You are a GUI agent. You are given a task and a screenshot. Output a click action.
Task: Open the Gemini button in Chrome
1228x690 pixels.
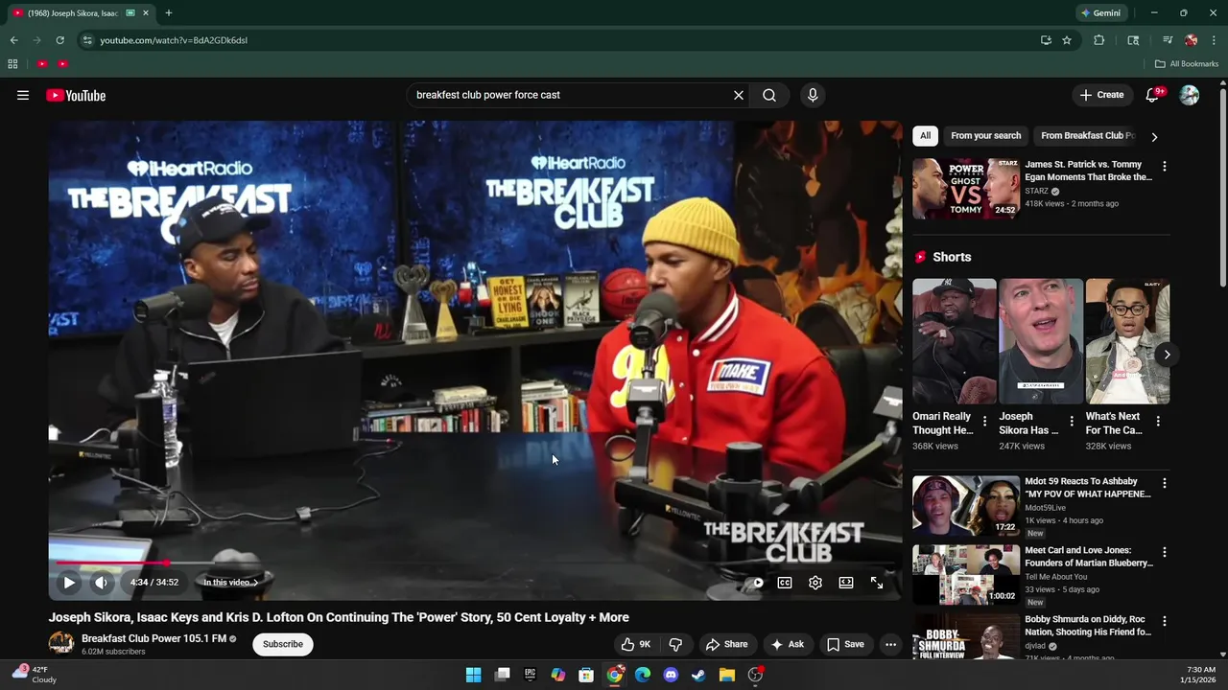[1100, 13]
